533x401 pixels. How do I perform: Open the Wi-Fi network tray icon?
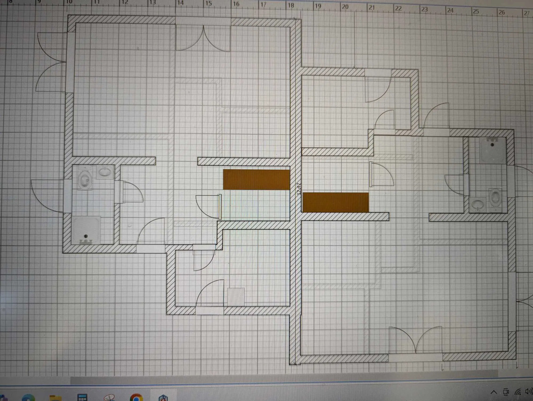click(x=517, y=392)
